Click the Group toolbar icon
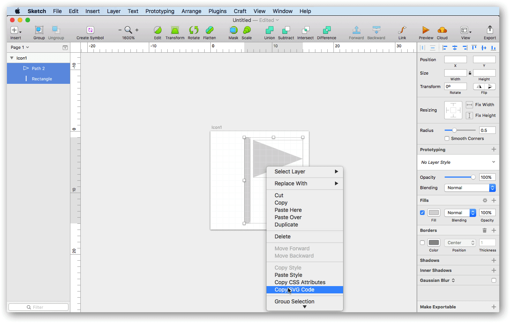Screen dimensions: 510x323 coord(39,30)
